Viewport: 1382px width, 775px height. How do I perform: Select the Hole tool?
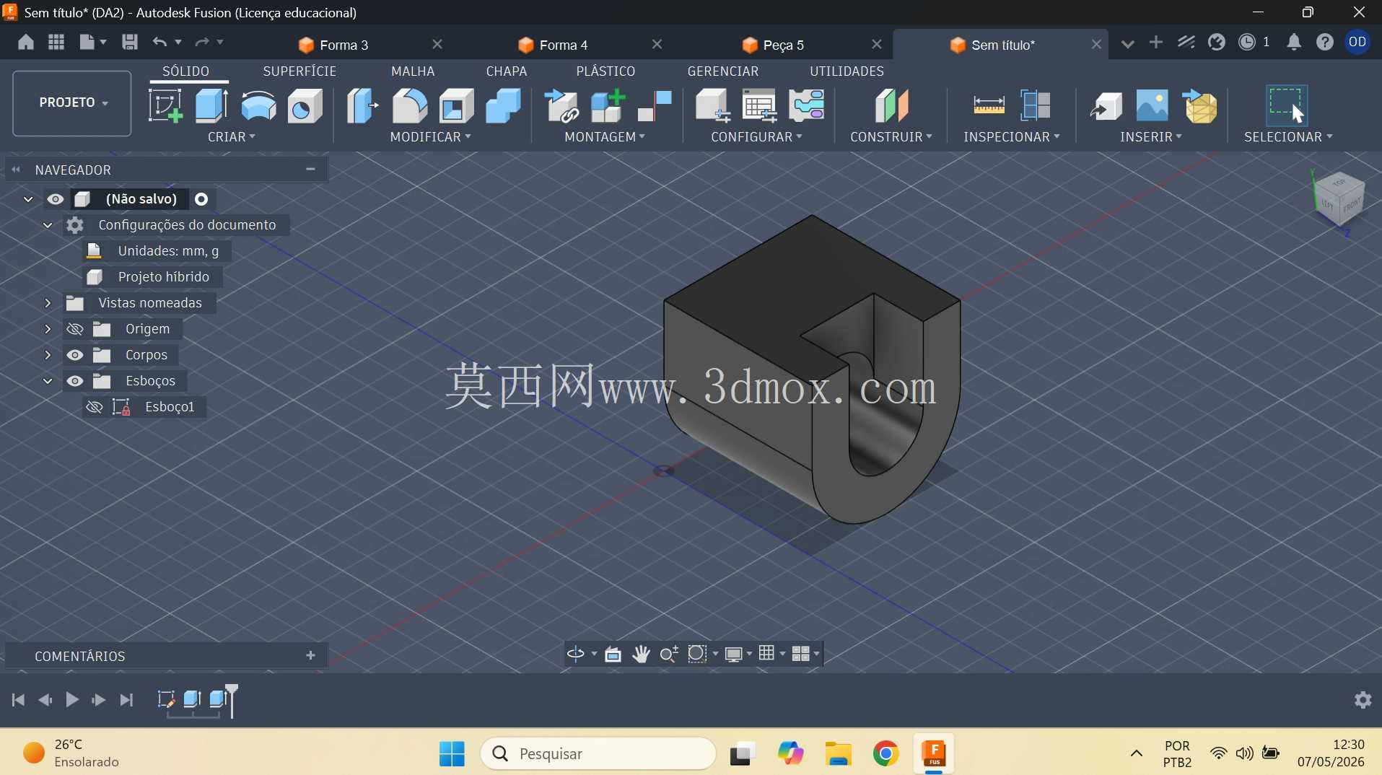[305, 105]
